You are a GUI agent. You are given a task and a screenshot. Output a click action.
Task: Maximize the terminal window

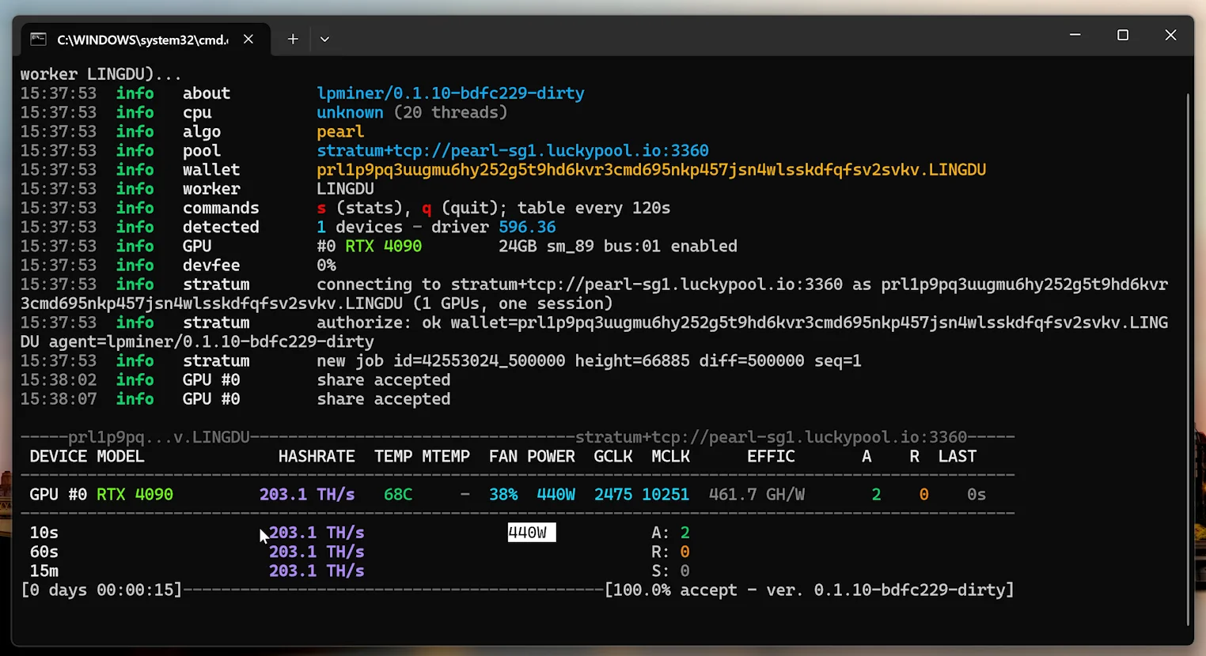pos(1122,35)
